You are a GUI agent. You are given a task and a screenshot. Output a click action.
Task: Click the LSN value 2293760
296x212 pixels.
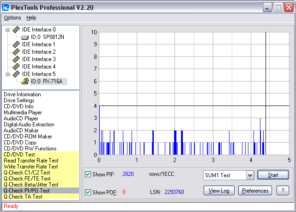(174, 192)
